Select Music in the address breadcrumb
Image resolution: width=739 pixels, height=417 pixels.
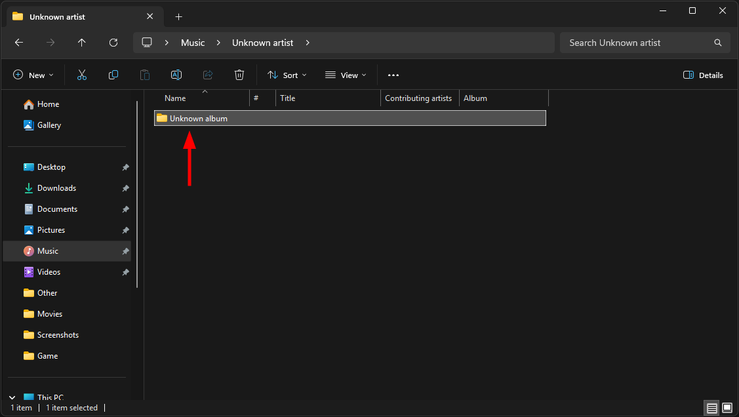(x=193, y=43)
